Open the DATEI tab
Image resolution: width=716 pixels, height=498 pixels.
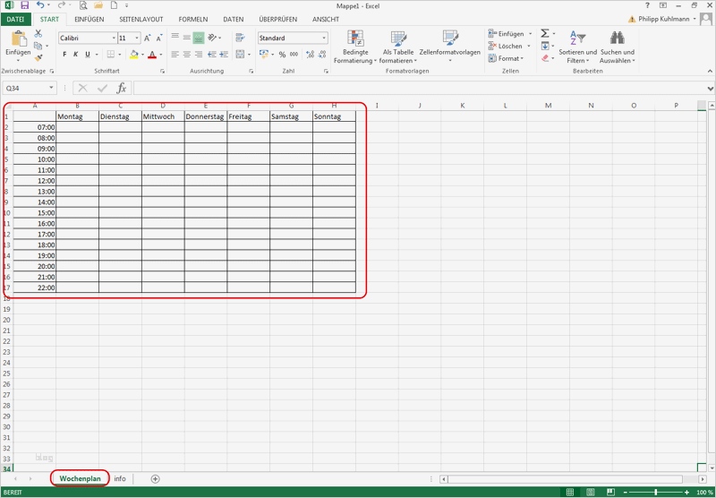[x=15, y=19]
